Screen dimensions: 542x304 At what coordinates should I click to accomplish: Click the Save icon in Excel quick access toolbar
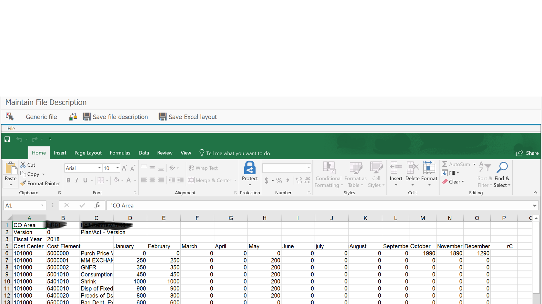[x=7, y=139]
